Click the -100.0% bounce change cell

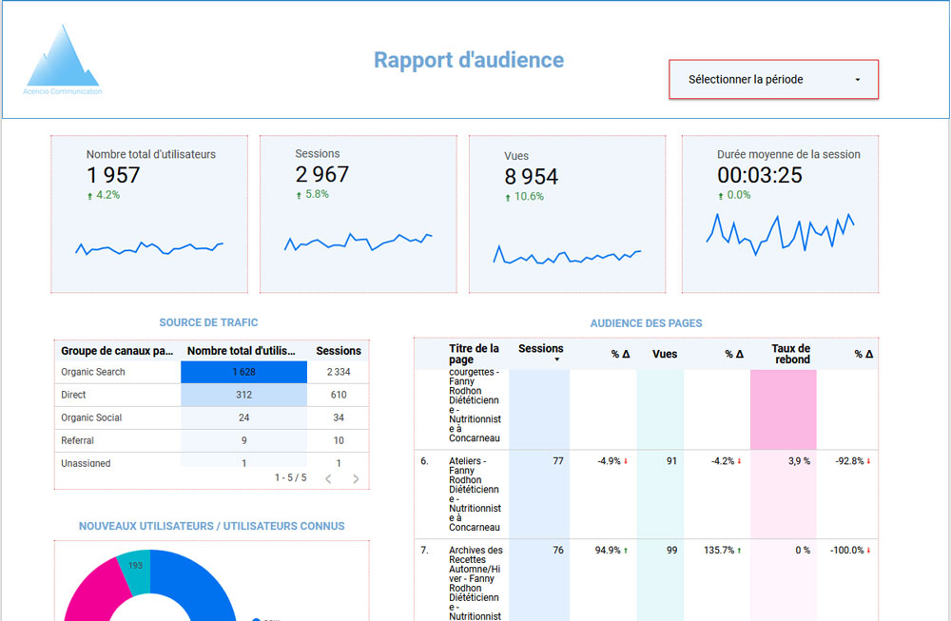pos(850,551)
